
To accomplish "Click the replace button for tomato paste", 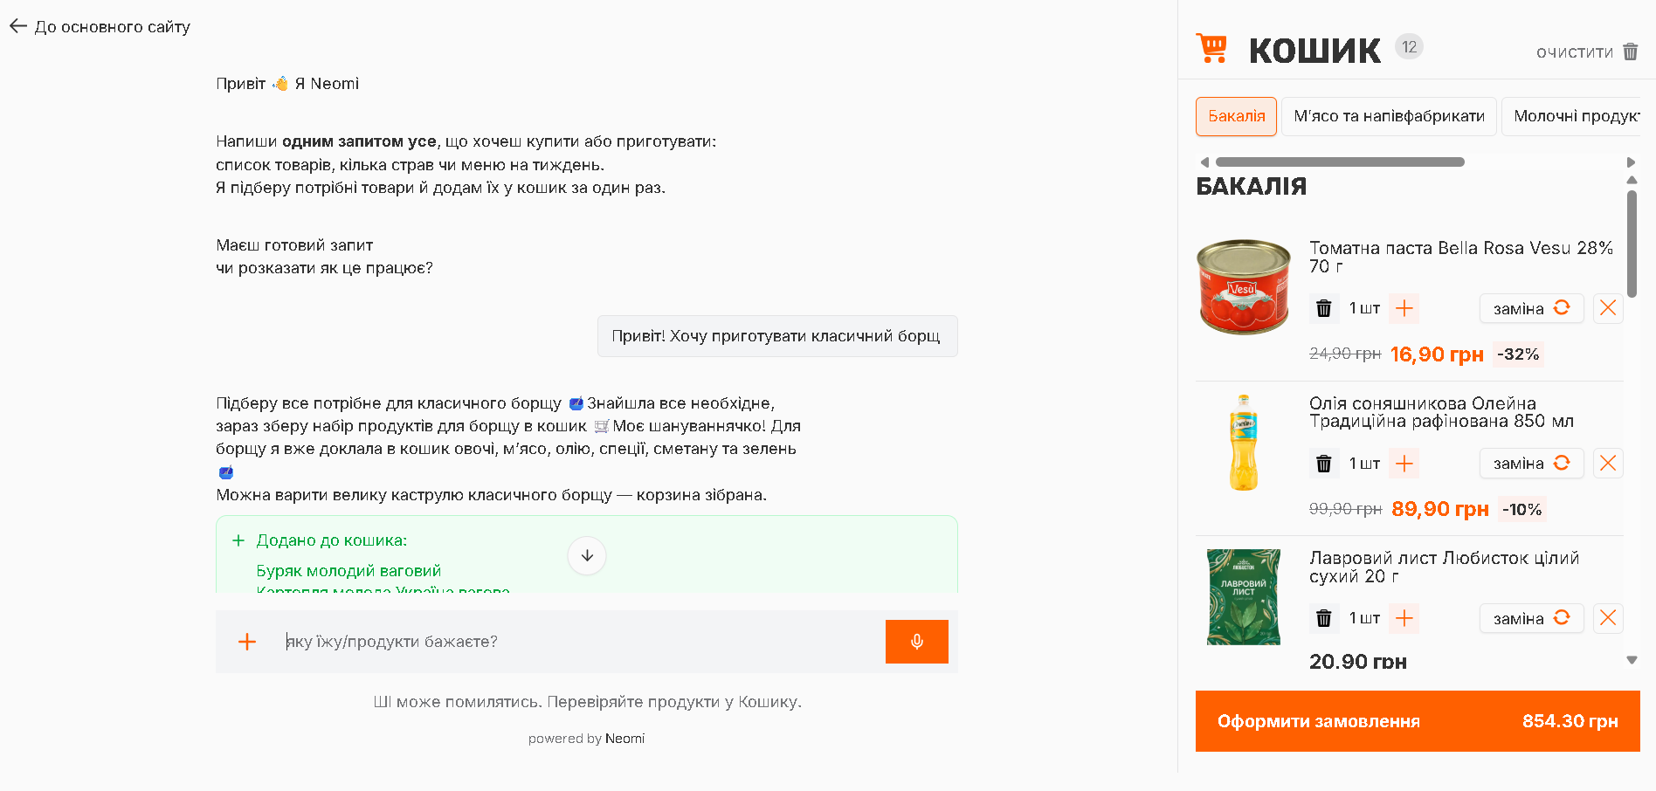I will point(1531,308).
